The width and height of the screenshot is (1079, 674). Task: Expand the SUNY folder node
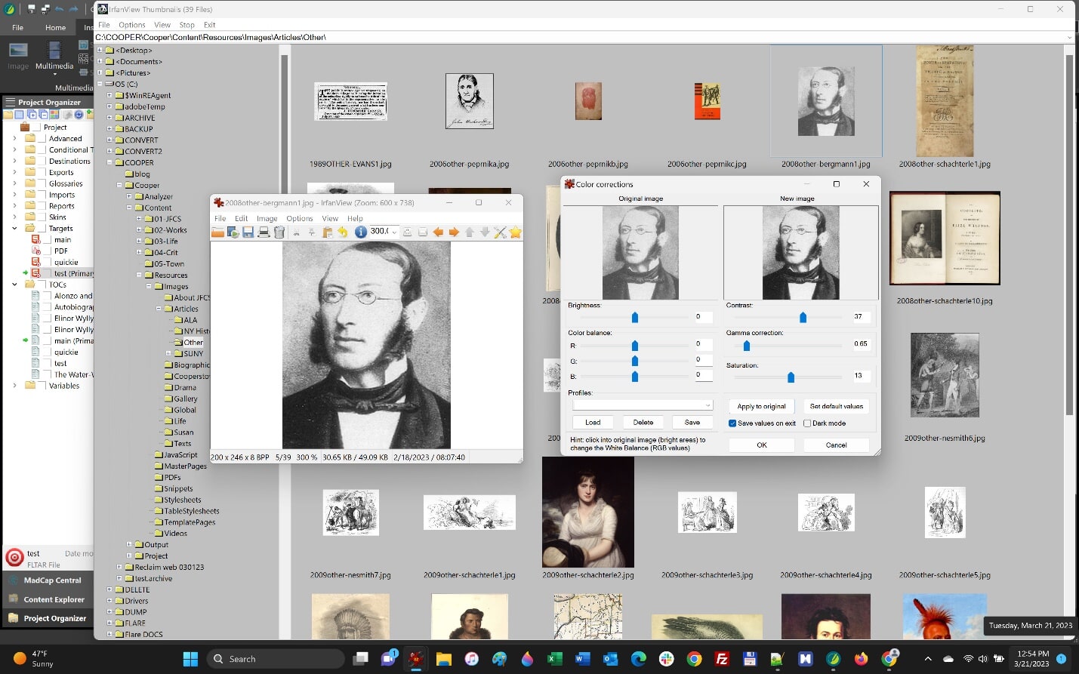pos(168,353)
